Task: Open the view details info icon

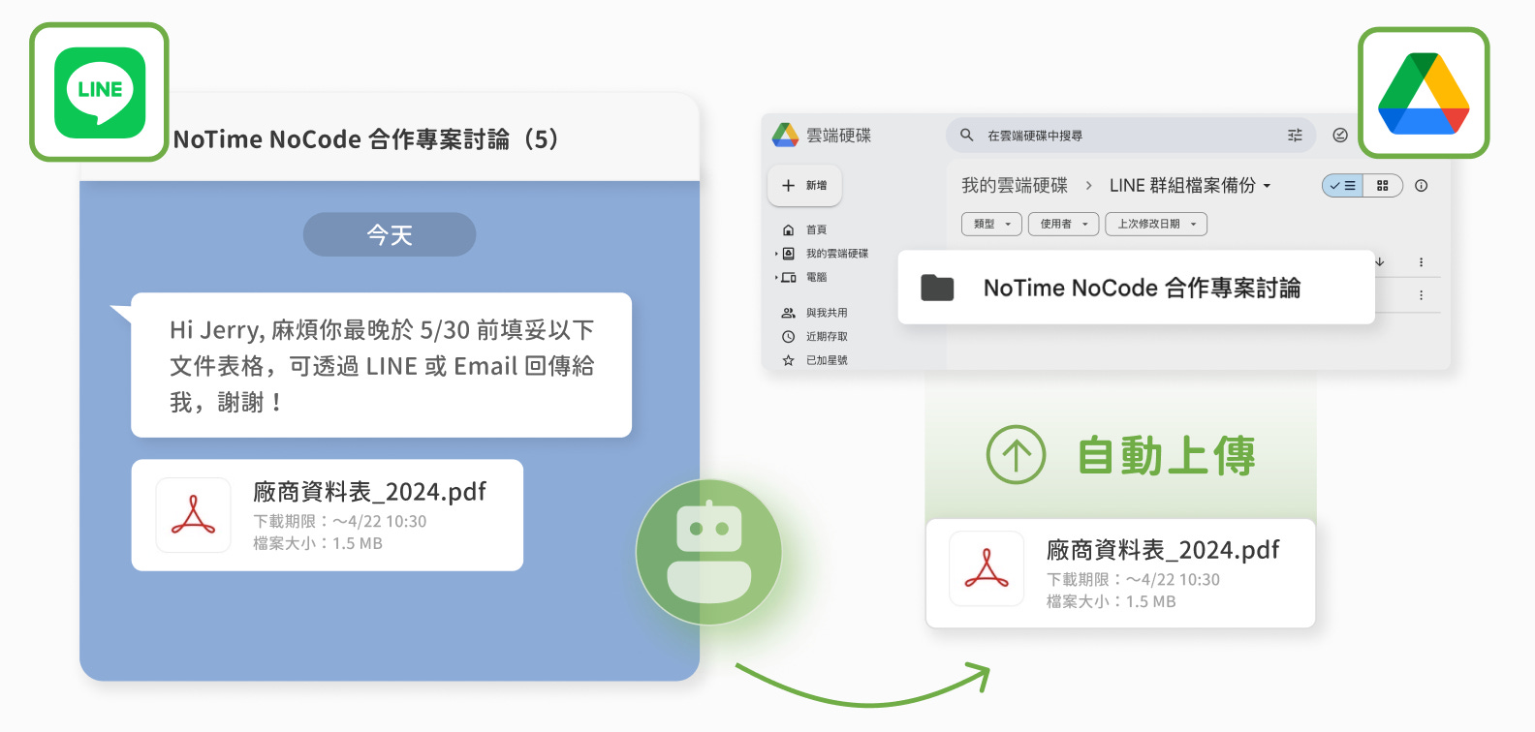Action: [x=1422, y=186]
